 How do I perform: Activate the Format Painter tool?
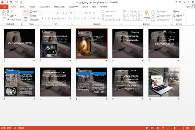pos(14,20)
